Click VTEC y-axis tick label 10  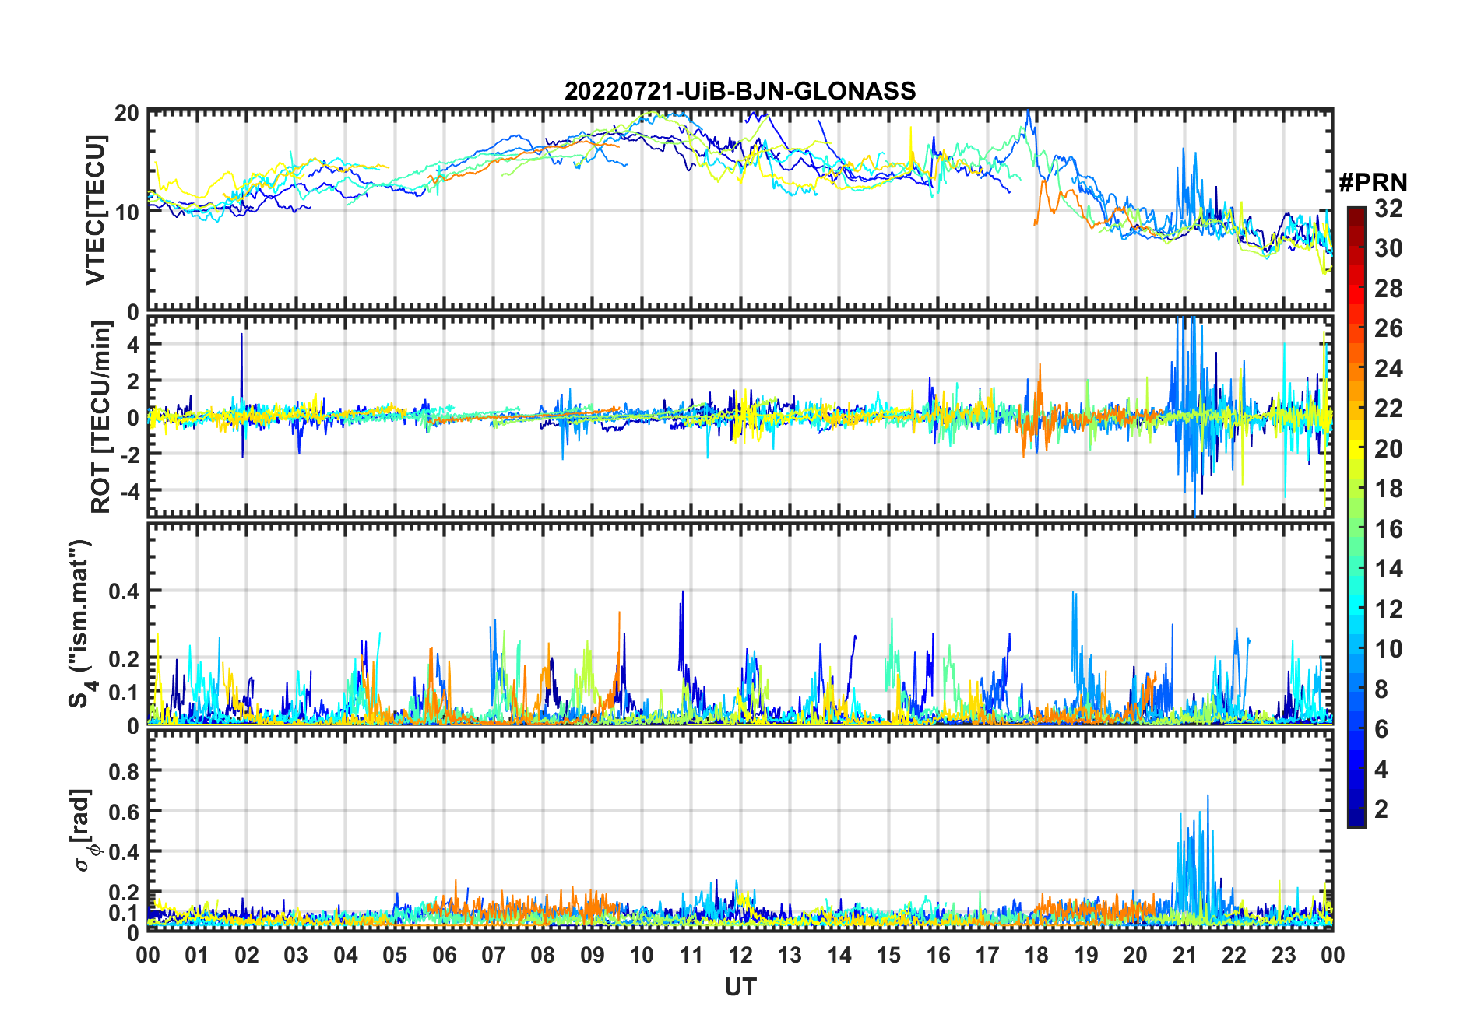(x=127, y=212)
